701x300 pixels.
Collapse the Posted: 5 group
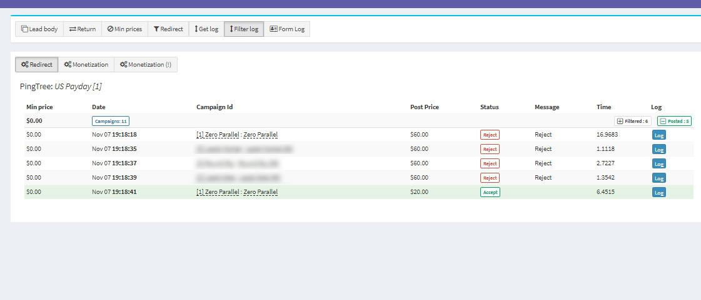click(674, 121)
